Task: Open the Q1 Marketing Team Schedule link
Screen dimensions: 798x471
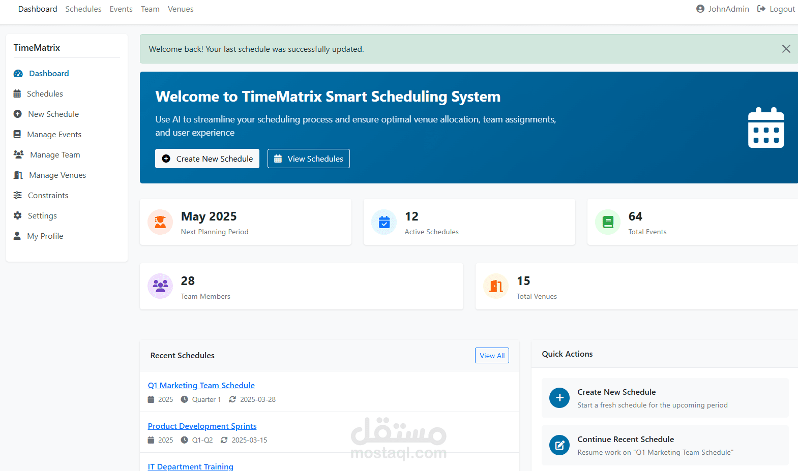Action: coord(201,385)
